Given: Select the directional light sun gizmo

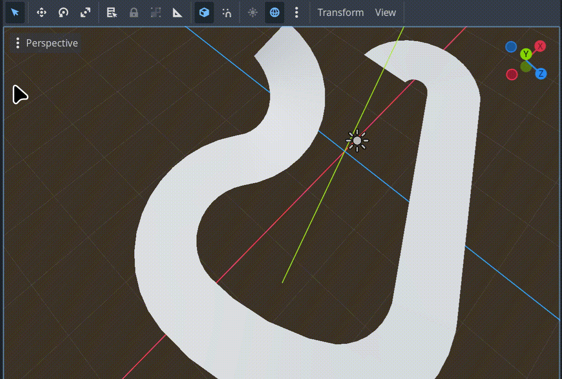Looking at the screenshot, I should (x=357, y=141).
